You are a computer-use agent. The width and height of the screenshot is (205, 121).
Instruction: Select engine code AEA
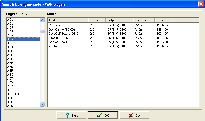(x=23, y=47)
